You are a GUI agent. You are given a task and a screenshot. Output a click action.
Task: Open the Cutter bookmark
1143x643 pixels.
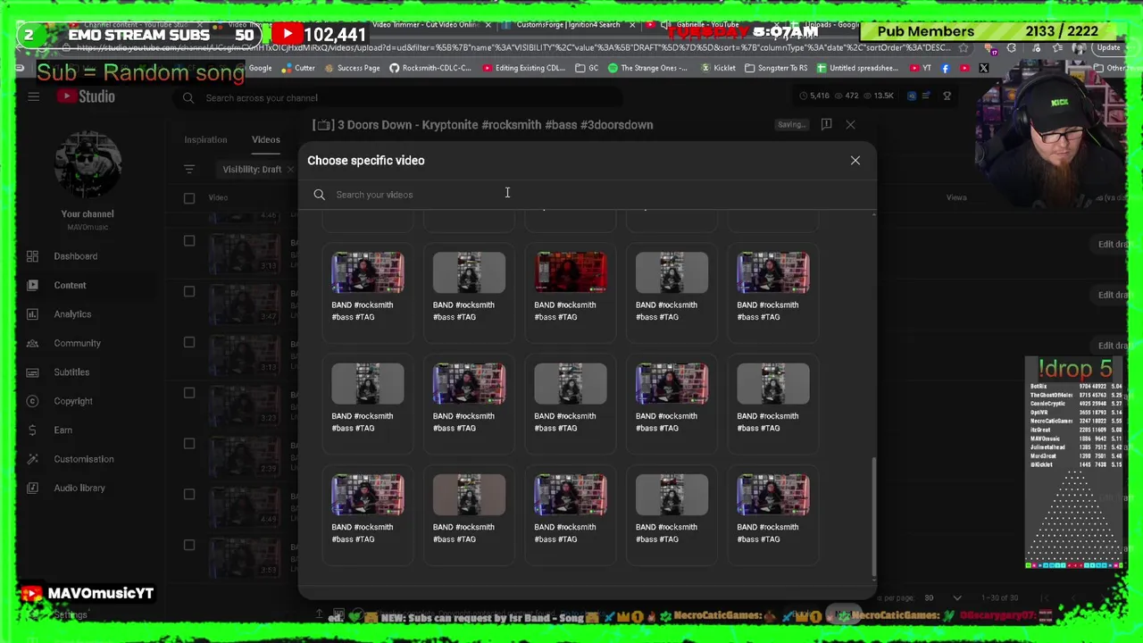[x=298, y=68]
